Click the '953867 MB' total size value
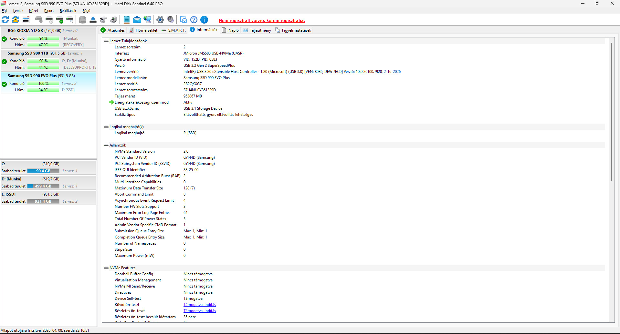 tap(193, 96)
